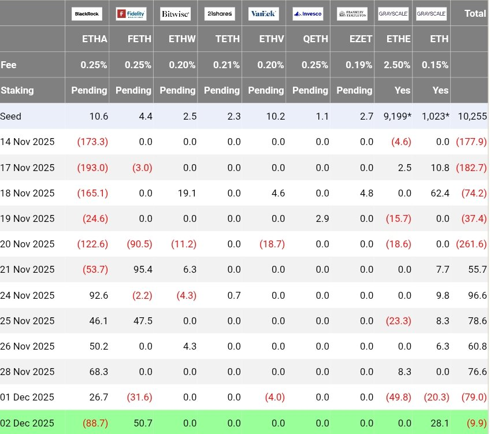Open the 21shares logo
Screen dimensions: 490x434
click(x=220, y=14)
